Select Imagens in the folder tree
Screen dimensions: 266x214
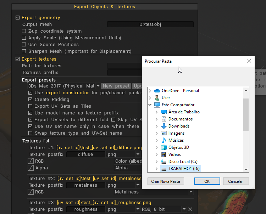tap(176, 133)
